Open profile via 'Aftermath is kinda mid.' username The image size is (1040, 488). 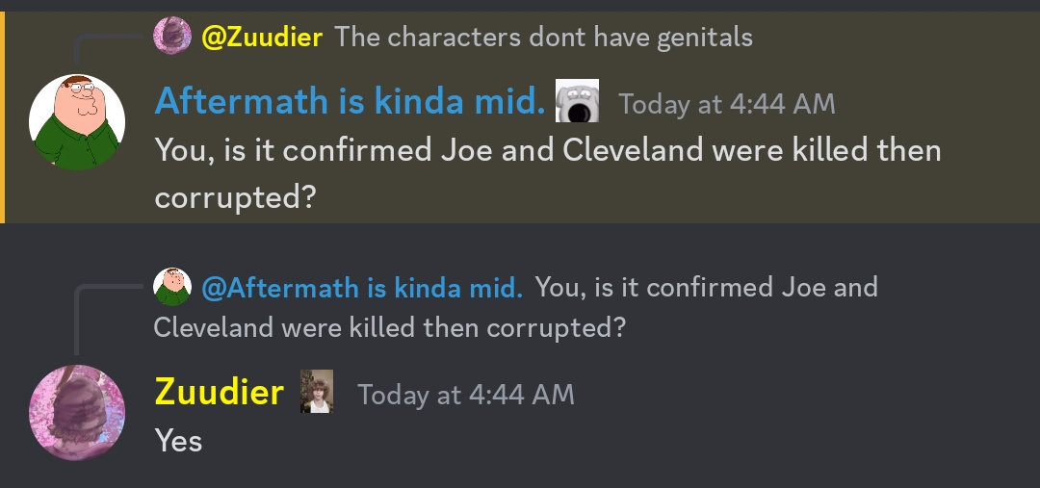350,101
